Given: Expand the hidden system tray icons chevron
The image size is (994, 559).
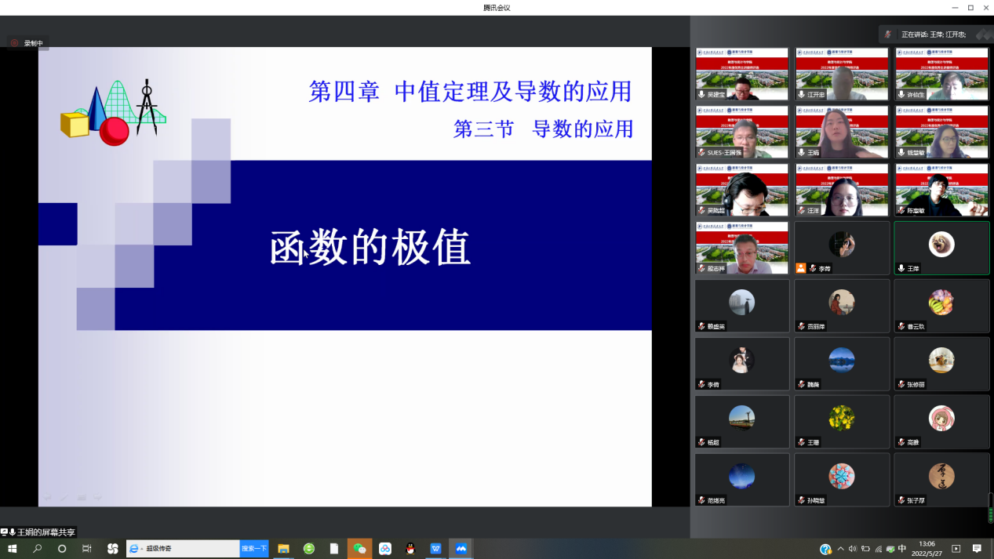Looking at the screenshot, I should [x=840, y=549].
